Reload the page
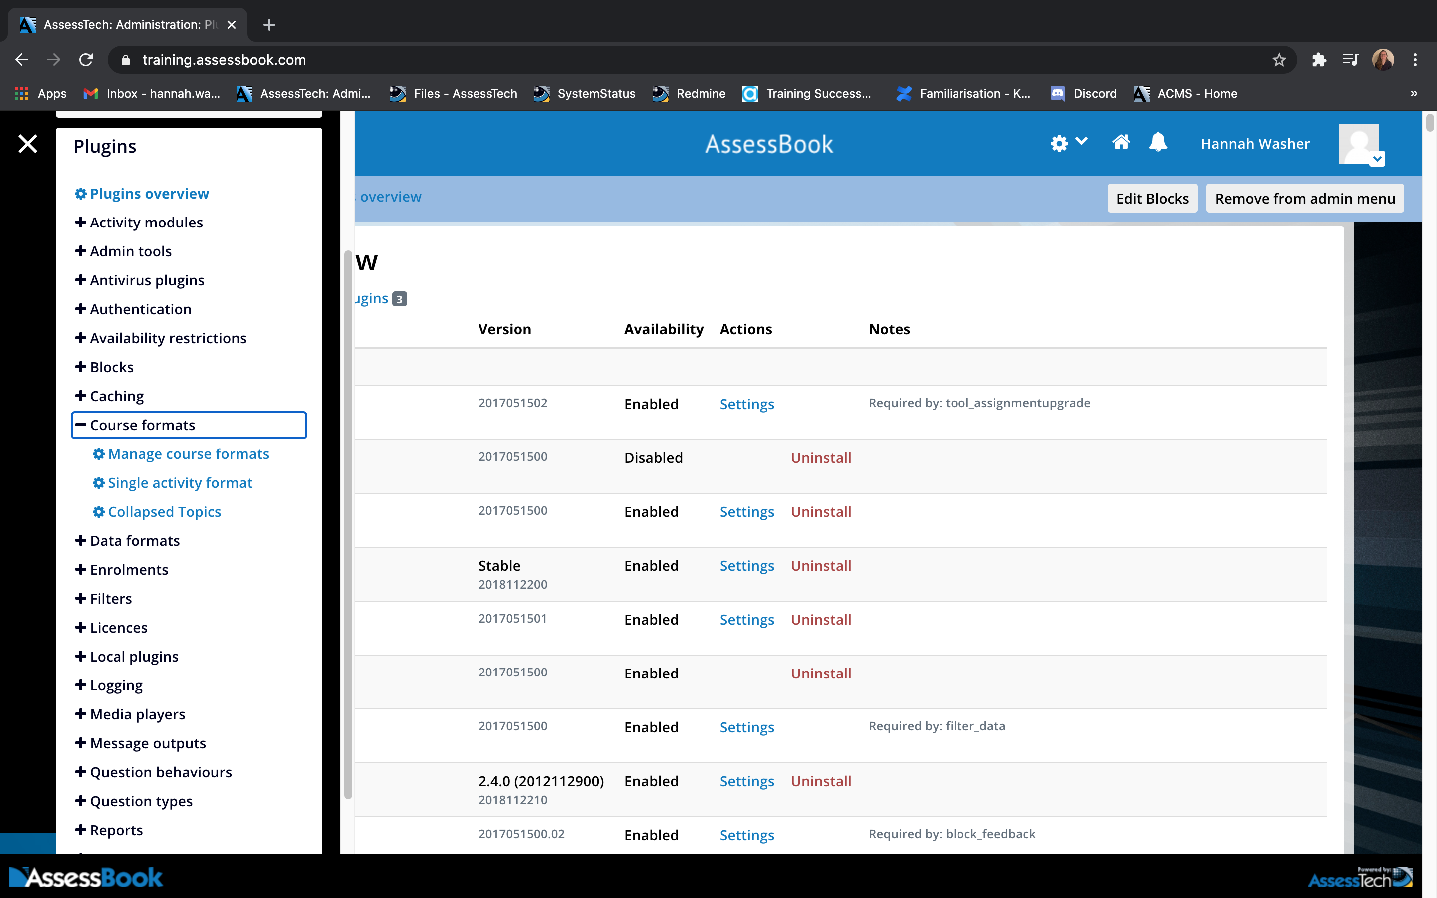The width and height of the screenshot is (1437, 898). point(86,60)
